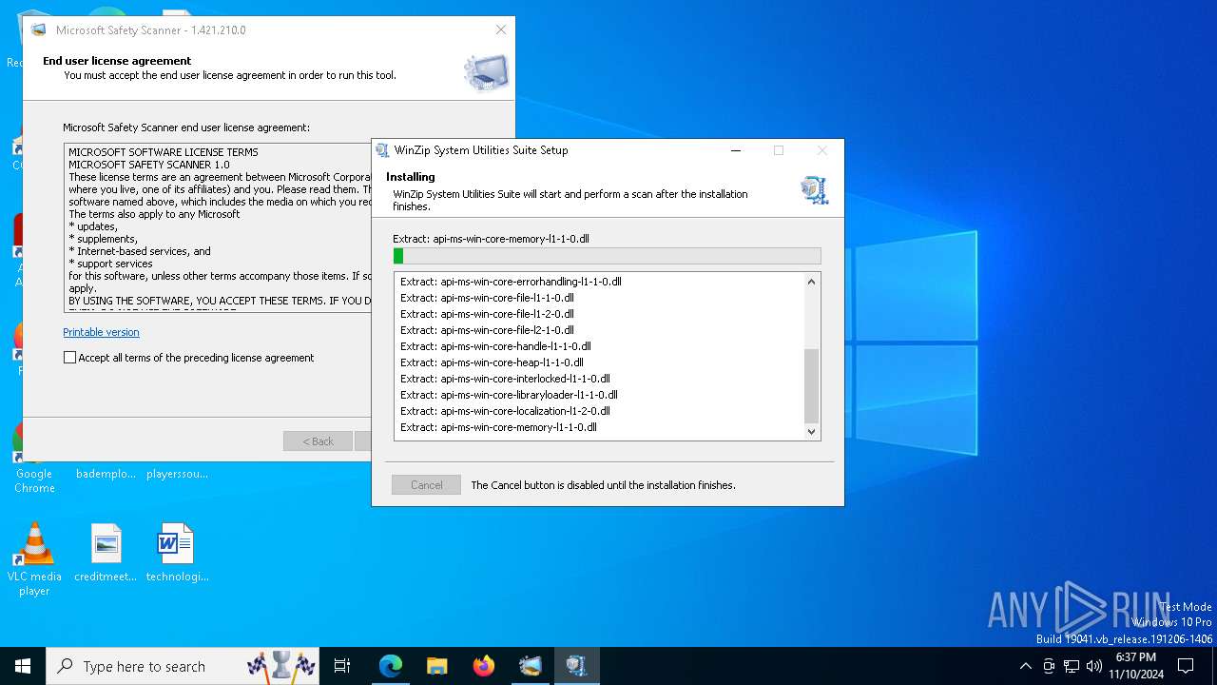Open Task View on the taskbar
The width and height of the screenshot is (1217, 685).
click(342, 666)
